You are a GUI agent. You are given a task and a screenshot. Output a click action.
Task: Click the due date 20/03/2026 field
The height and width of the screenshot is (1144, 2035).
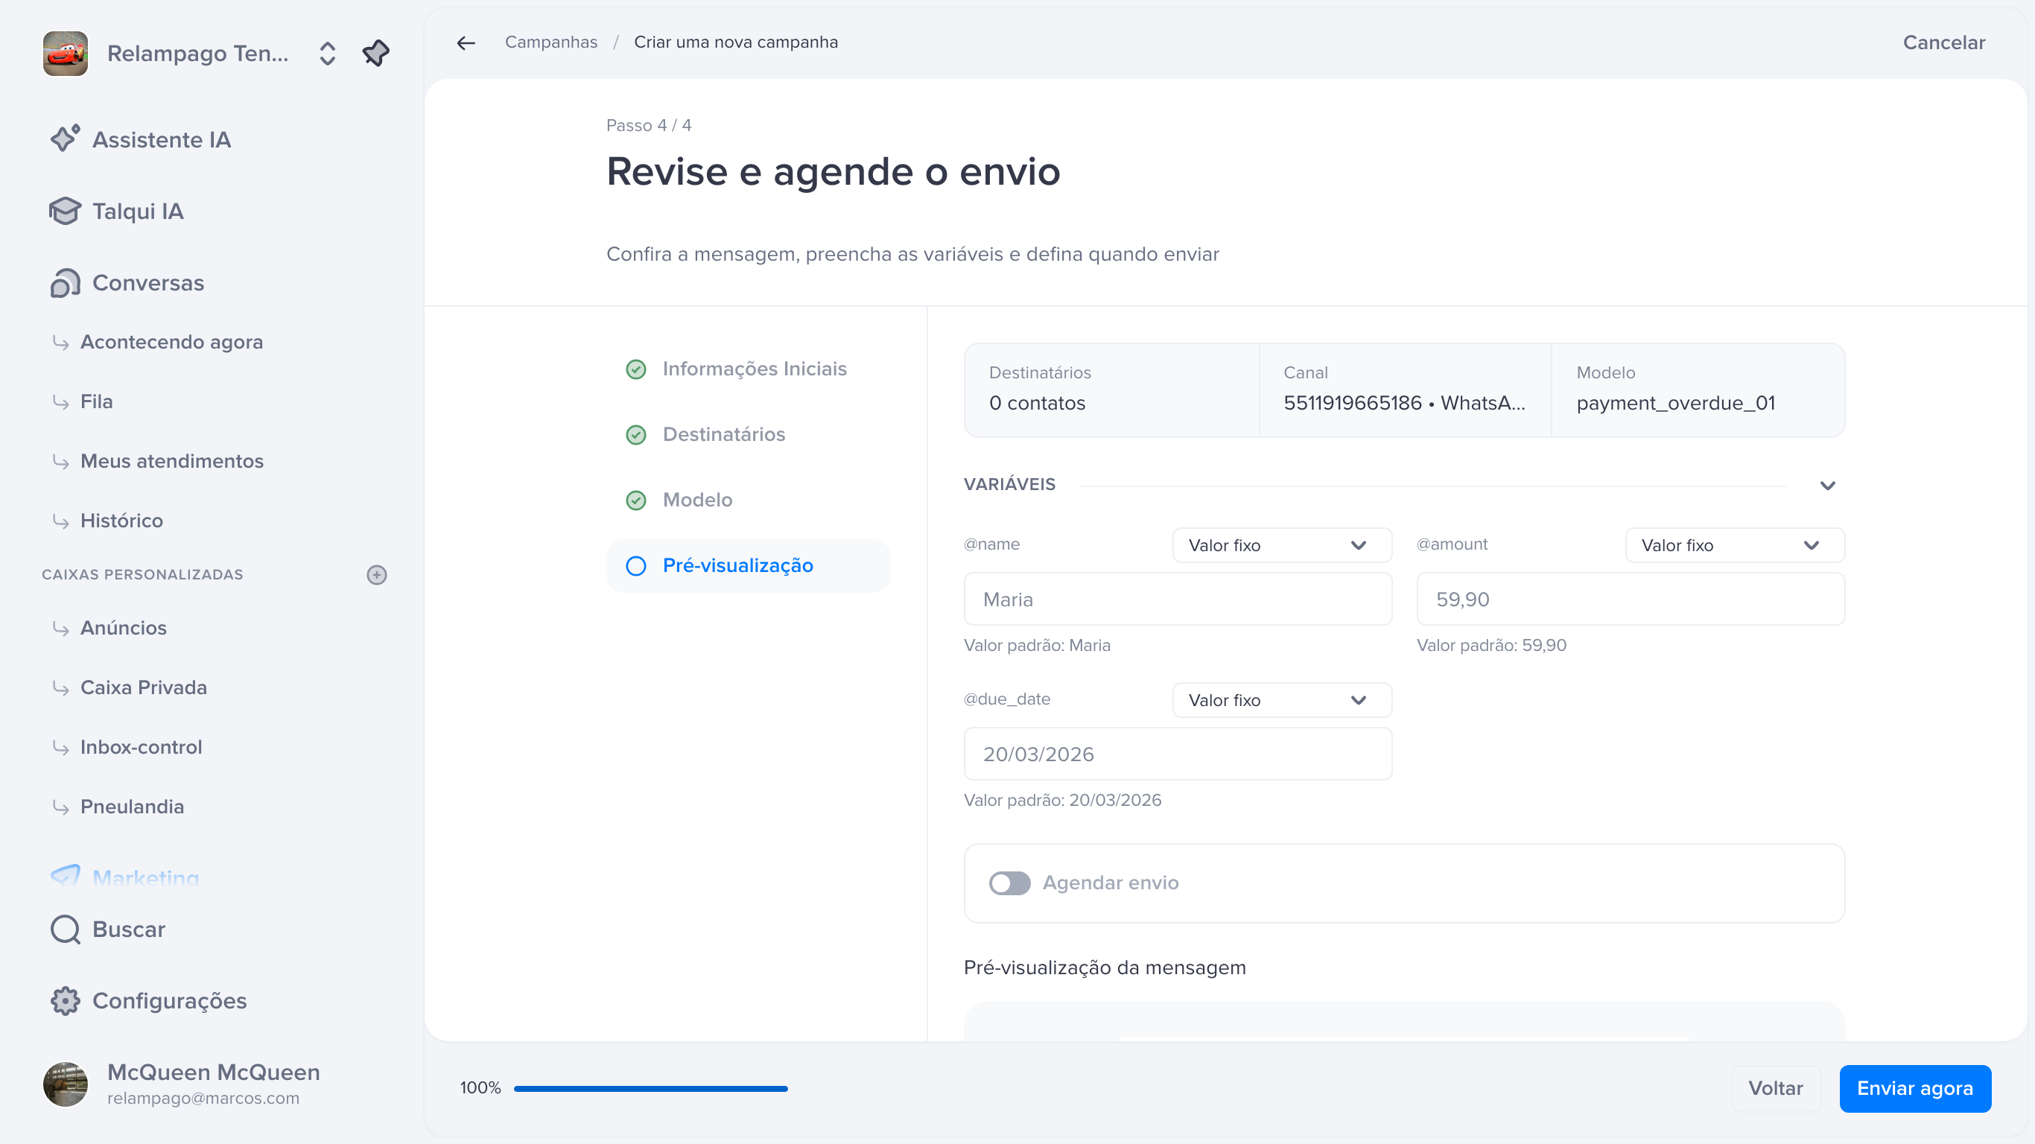pyautogui.click(x=1178, y=754)
